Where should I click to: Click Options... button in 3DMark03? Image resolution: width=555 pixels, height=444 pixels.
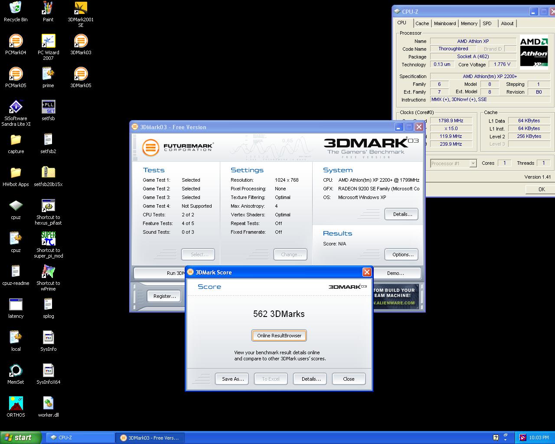[402, 255]
